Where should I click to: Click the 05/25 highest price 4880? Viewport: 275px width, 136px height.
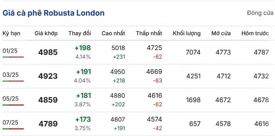[118, 96]
